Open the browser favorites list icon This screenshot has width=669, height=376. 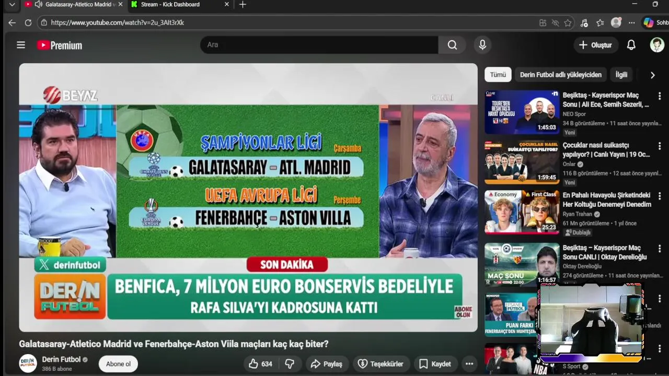click(600, 22)
